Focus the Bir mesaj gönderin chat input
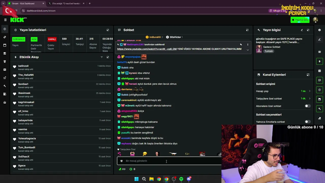The width and height of the screenshot is (325, 183). click(169, 161)
